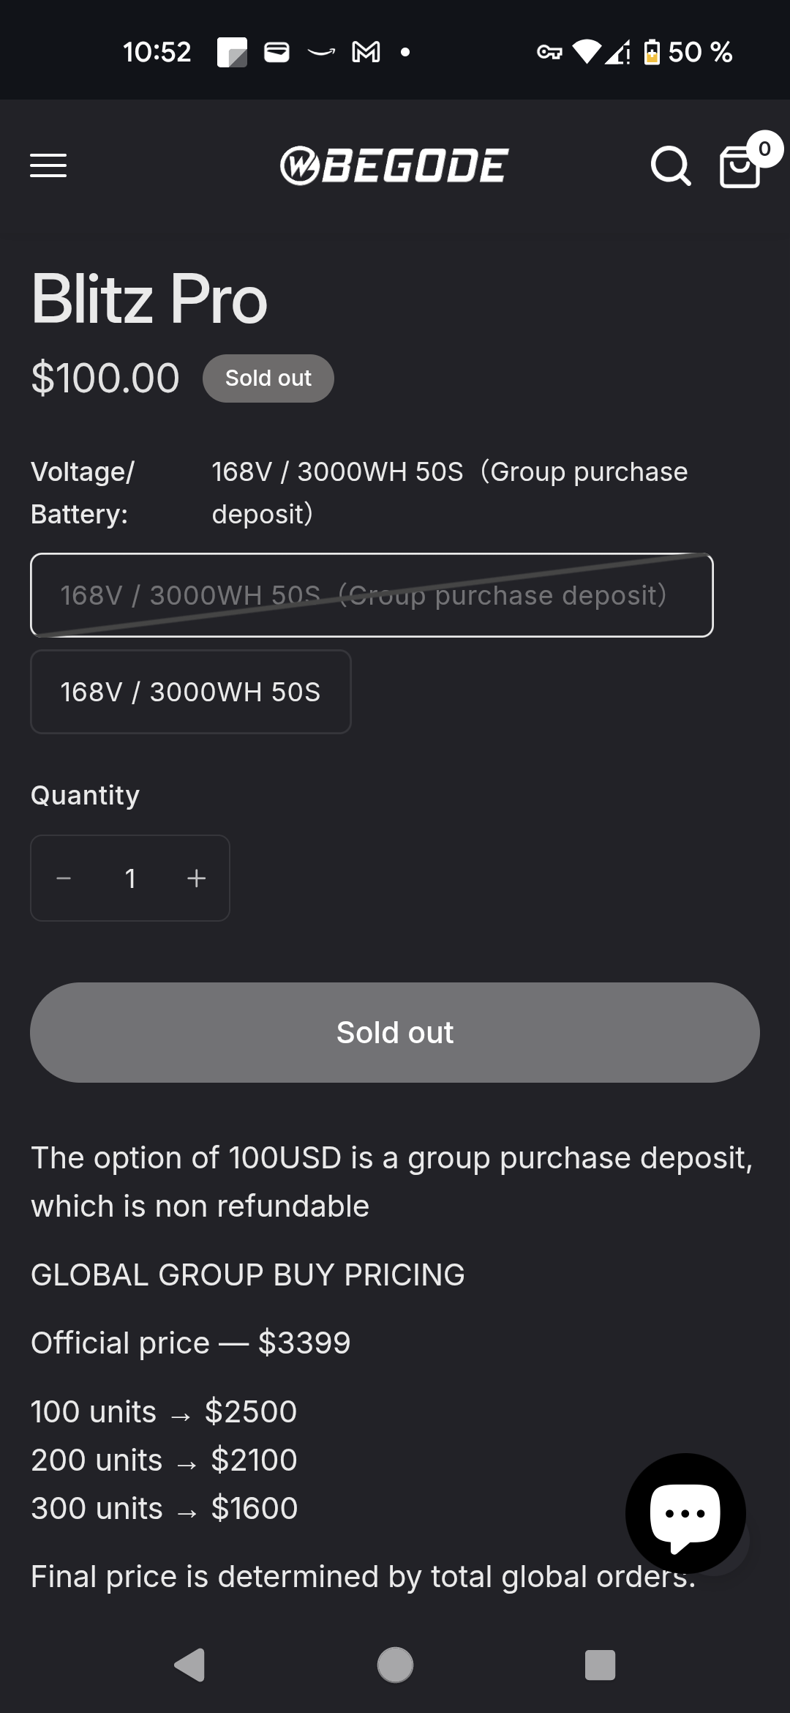This screenshot has height=1713, width=790.
Task: Open the shopping cart bag icon
Action: tap(739, 168)
